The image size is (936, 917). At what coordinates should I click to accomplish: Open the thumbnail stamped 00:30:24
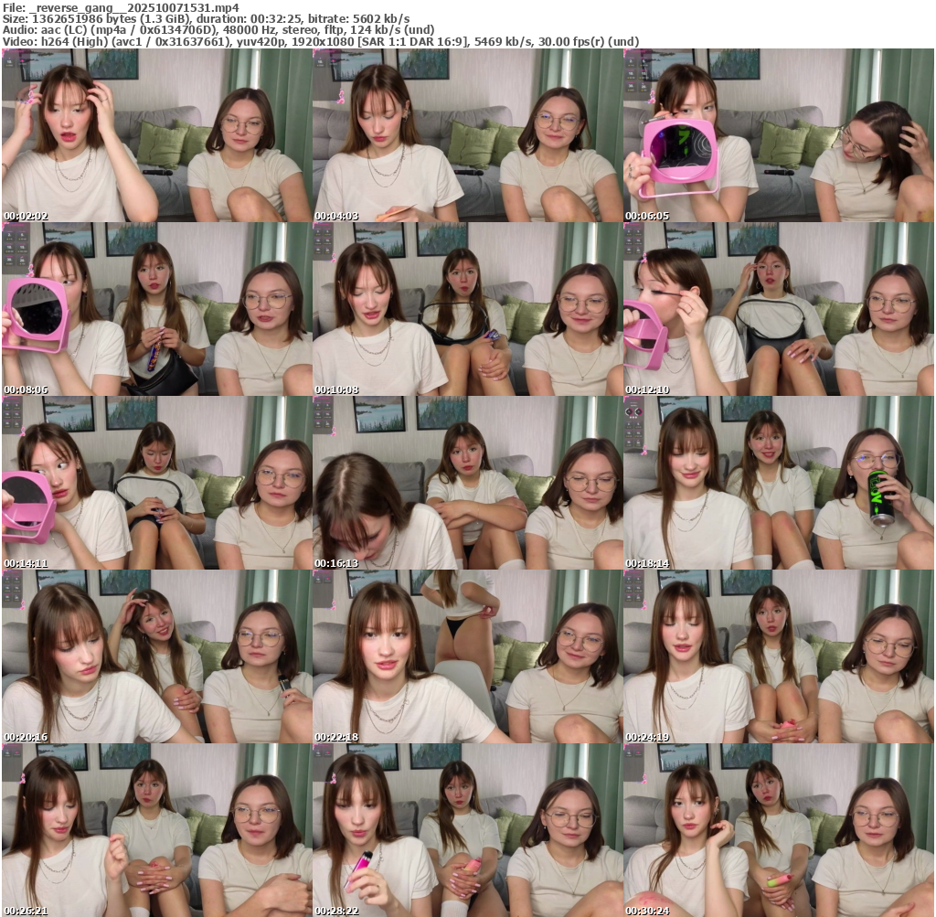pos(779,830)
